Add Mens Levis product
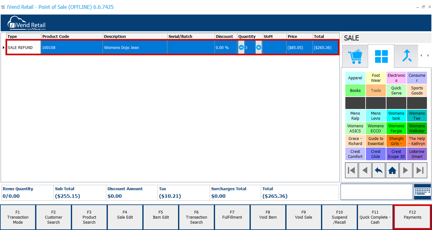The width and height of the screenshot is (432, 230). (x=376, y=116)
